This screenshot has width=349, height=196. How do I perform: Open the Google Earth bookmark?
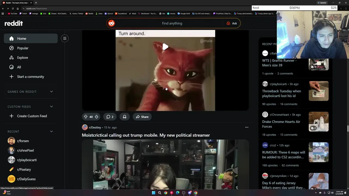coord(183,13)
